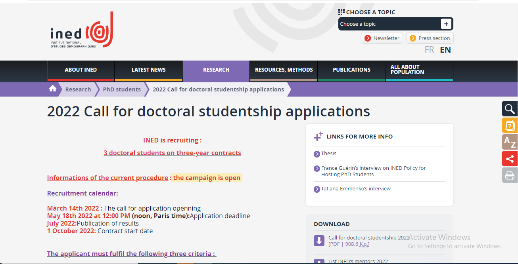
Task: Click the arrow bullet beside Thesis
Action: tap(317, 154)
